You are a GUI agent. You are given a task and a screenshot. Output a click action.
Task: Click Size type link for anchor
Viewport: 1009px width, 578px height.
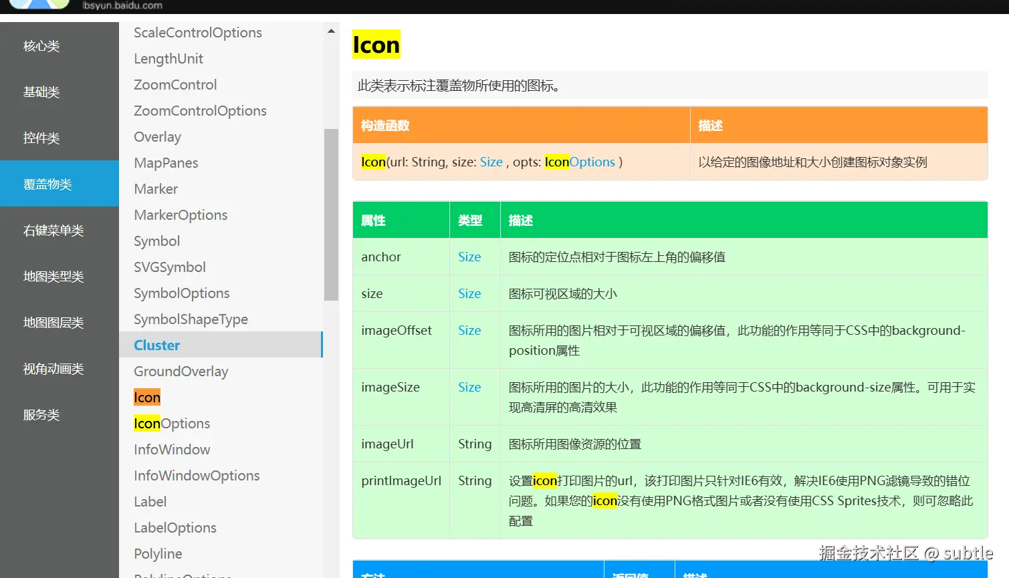(x=469, y=257)
